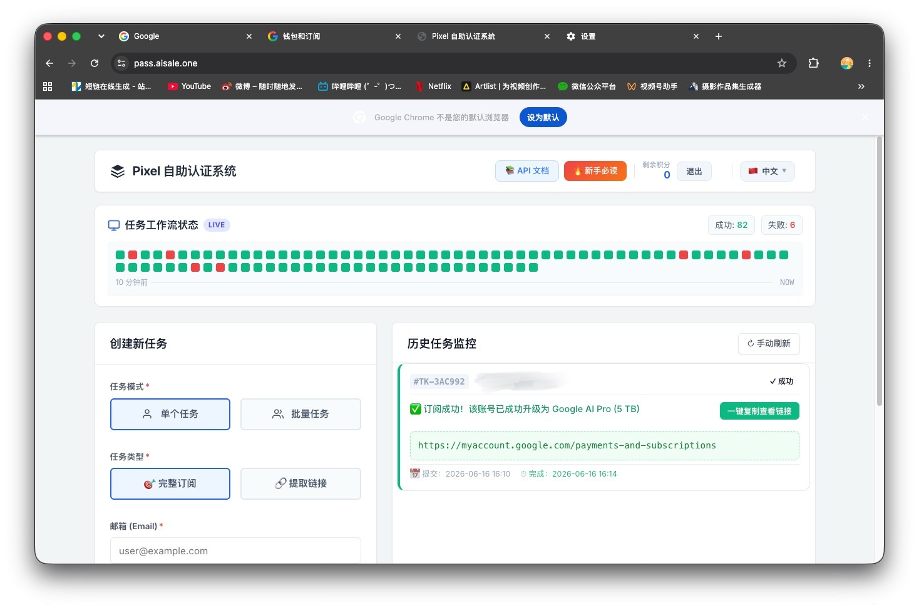Select the 批量任务 mode
919x610 pixels.
click(x=300, y=414)
